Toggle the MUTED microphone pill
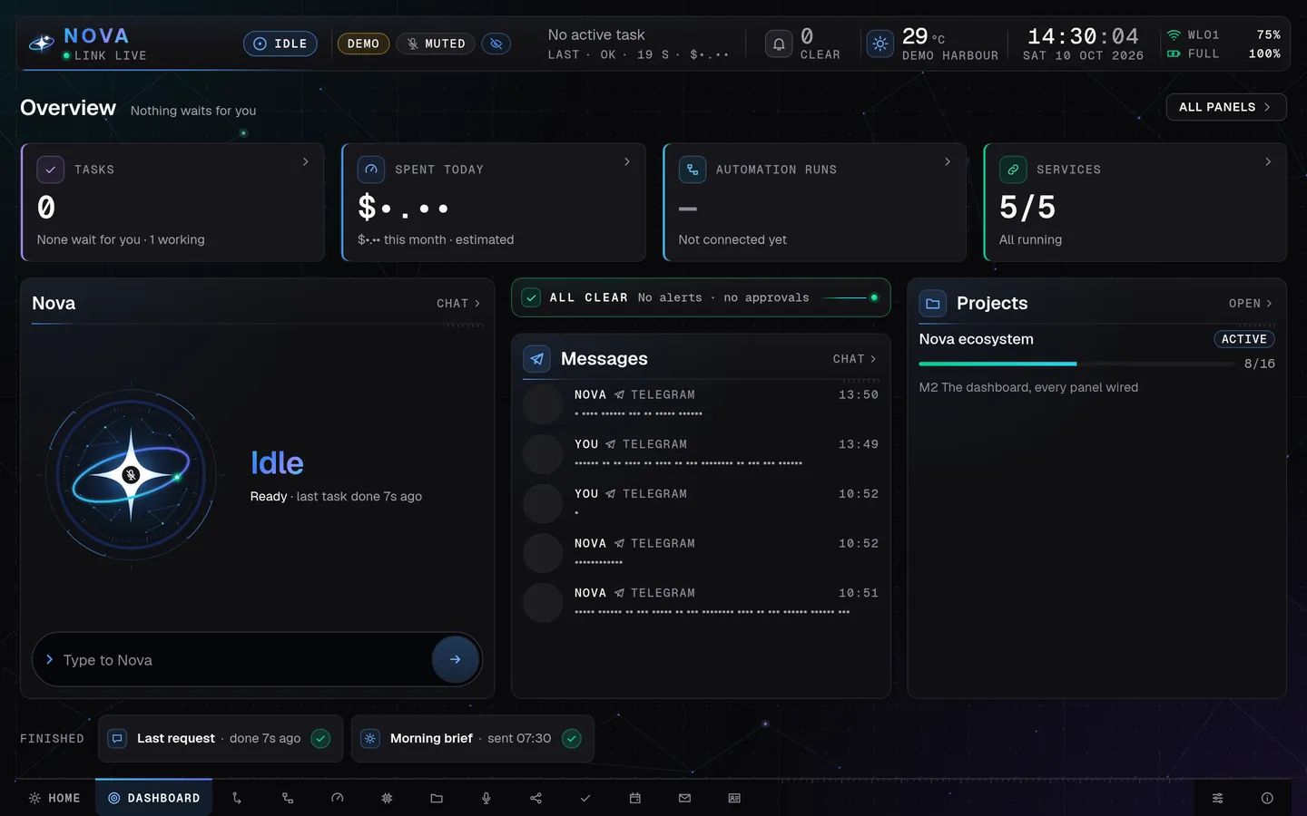The image size is (1307, 816). [x=436, y=44]
